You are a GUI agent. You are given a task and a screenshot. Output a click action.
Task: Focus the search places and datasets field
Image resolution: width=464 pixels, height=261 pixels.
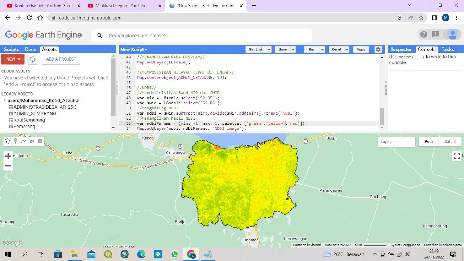click(x=202, y=36)
